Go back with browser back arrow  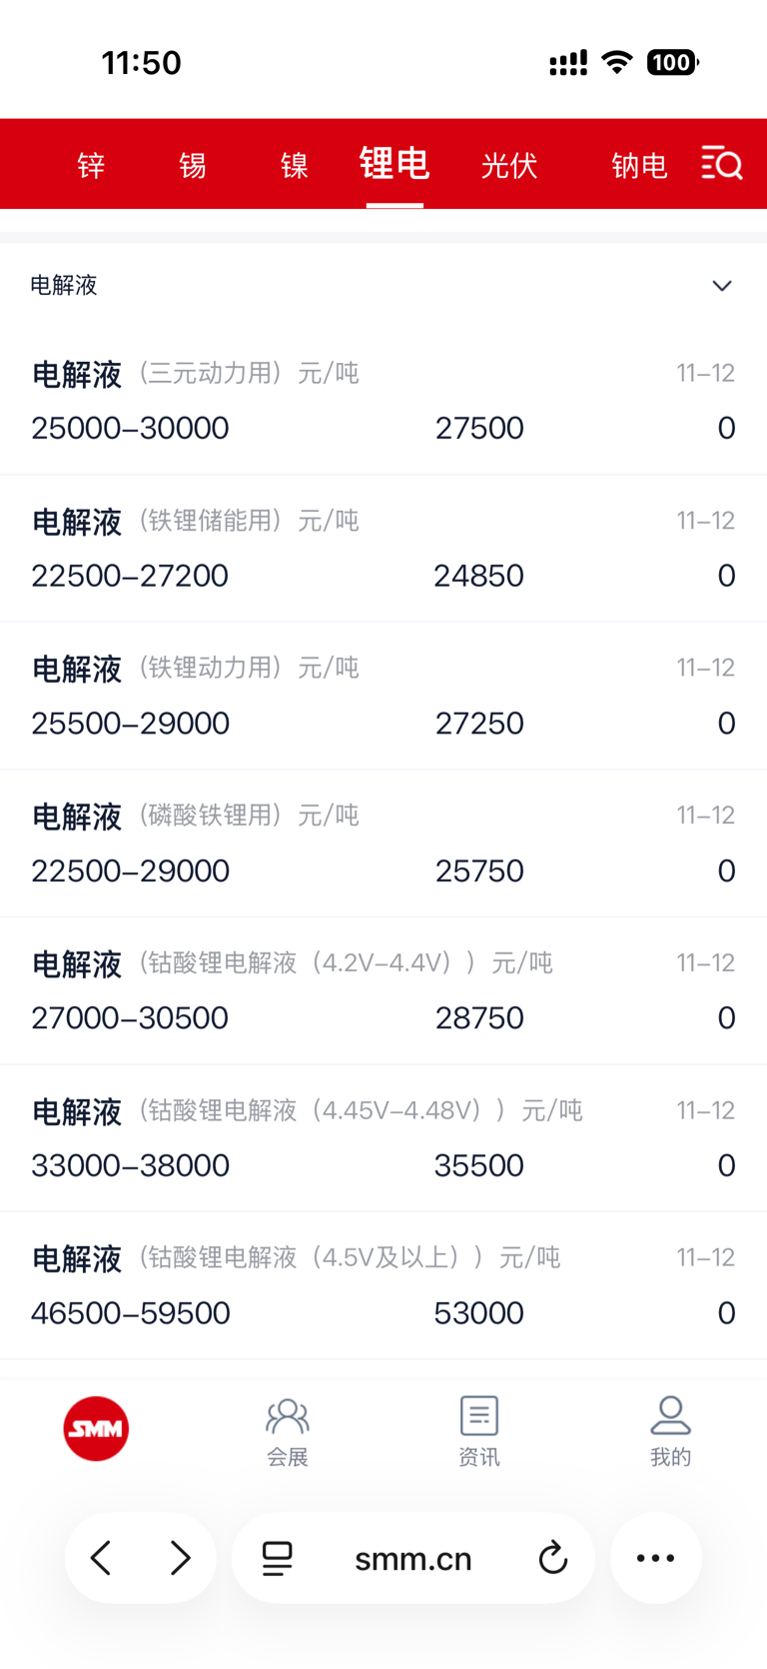pyautogui.click(x=101, y=1557)
